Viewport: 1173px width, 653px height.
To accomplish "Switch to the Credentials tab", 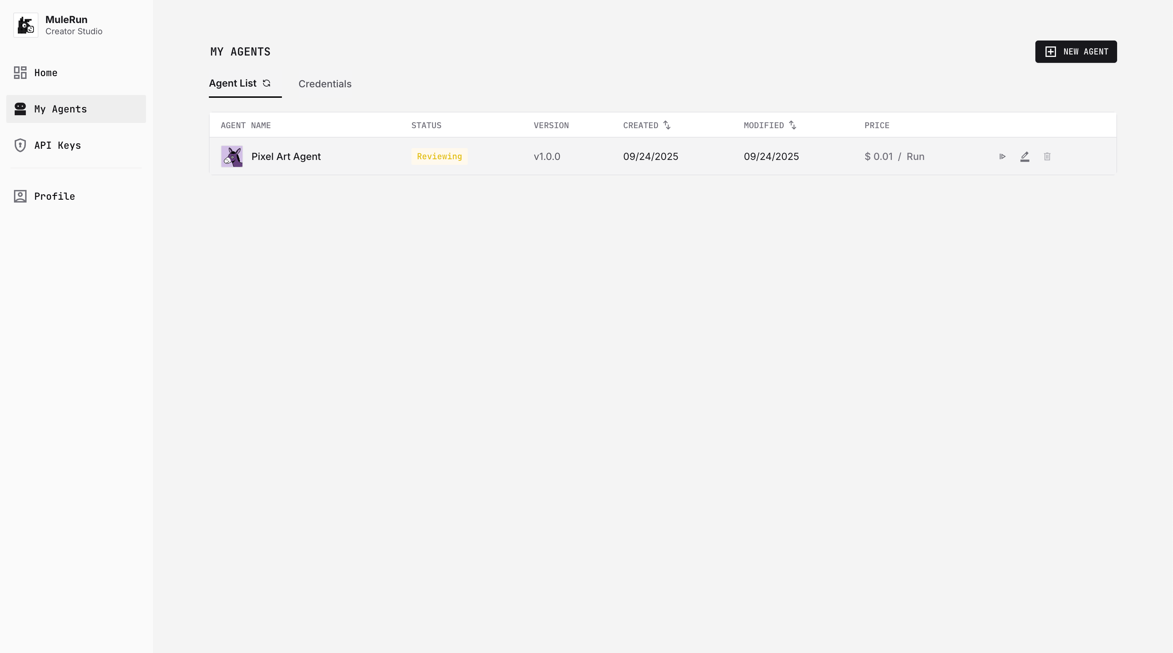I will click(325, 84).
